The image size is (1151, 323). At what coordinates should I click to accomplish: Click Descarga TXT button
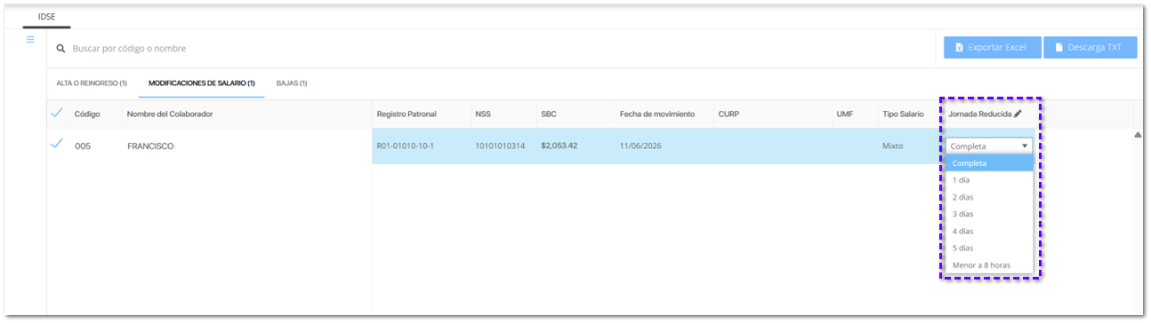click(1091, 48)
